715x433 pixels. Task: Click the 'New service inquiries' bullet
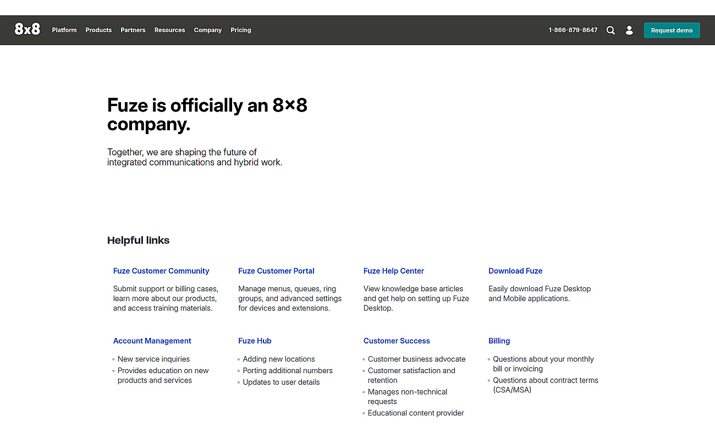(153, 359)
